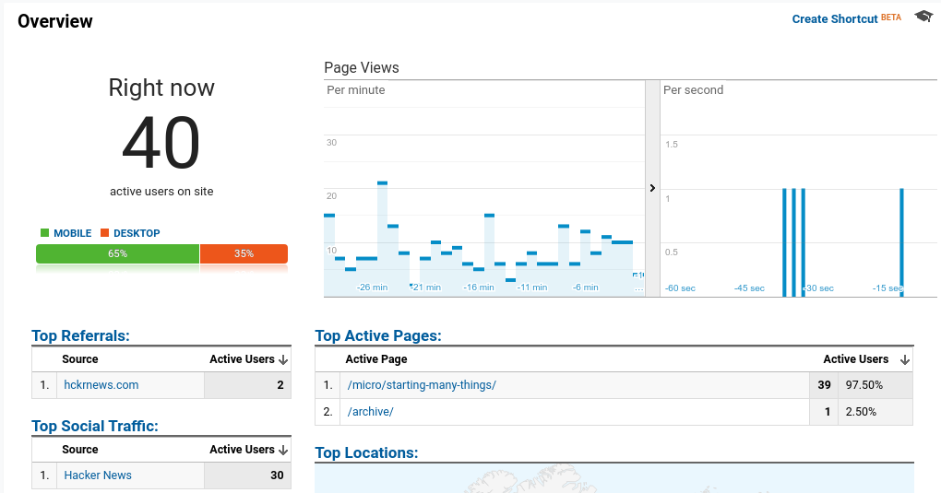This screenshot has width=941, height=493.
Task: Click the -60 sec axis label
Action: [680, 288]
